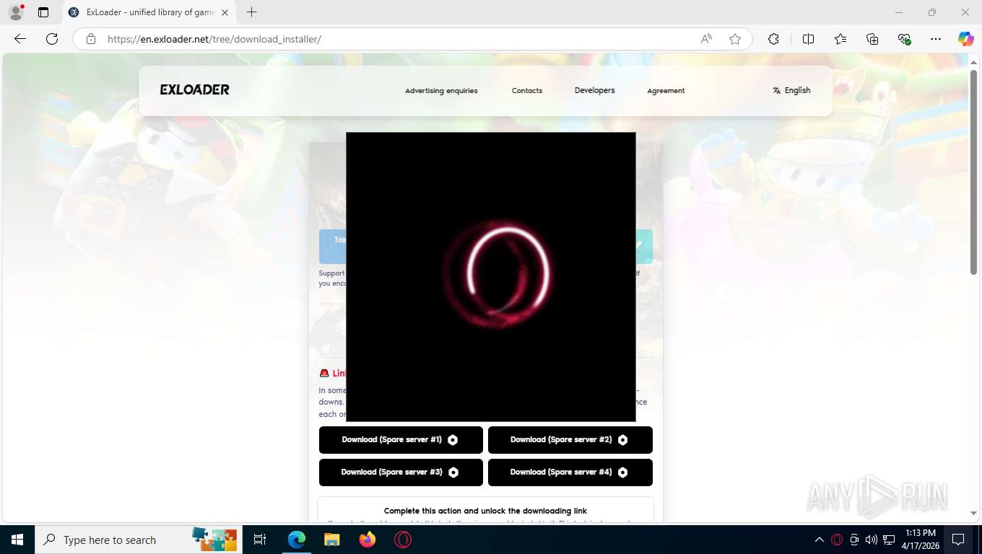This screenshot has height=554, width=982.
Task: Click the EXLOADER logo
Action: [x=195, y=90]
